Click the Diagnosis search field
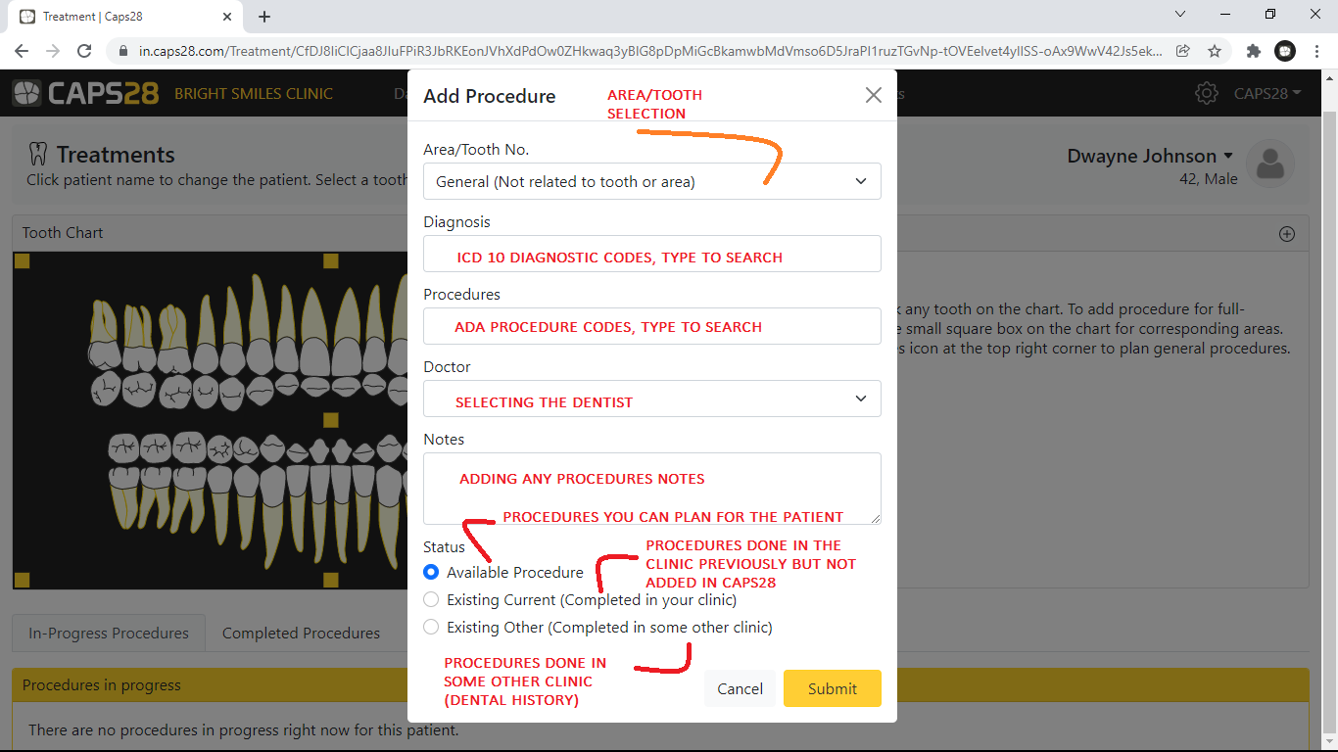 point(652,254)
